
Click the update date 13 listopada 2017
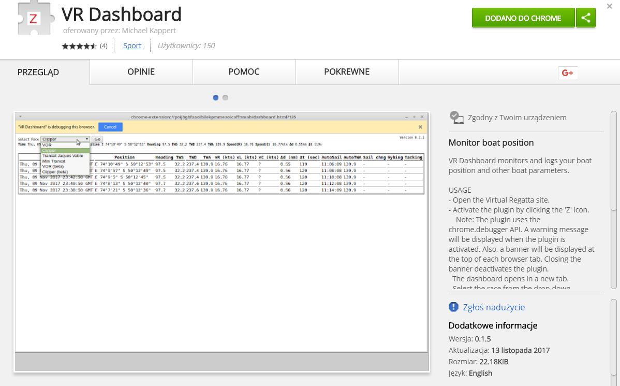(x=520, y=350)
